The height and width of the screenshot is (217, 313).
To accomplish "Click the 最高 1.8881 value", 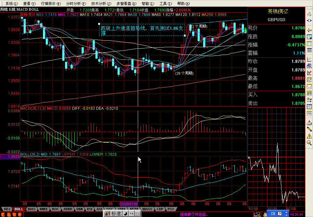I will pyautogui.click(x=298, y=78).
